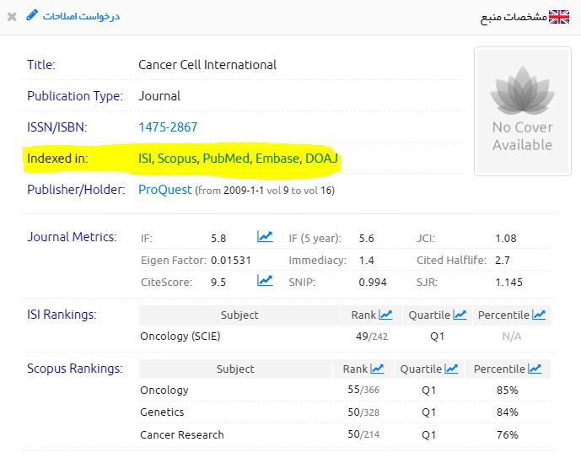Open the ProQuest publisher link

click(164, 190)
